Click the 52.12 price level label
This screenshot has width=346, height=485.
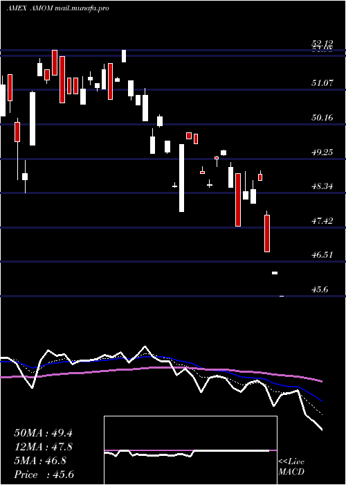[x=322, y=44]
